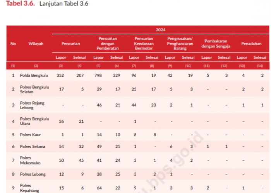Select the "Pencurian dengan Pemberatan" header
This screenshot has height=193, width=271.
[x=108, y=44]
